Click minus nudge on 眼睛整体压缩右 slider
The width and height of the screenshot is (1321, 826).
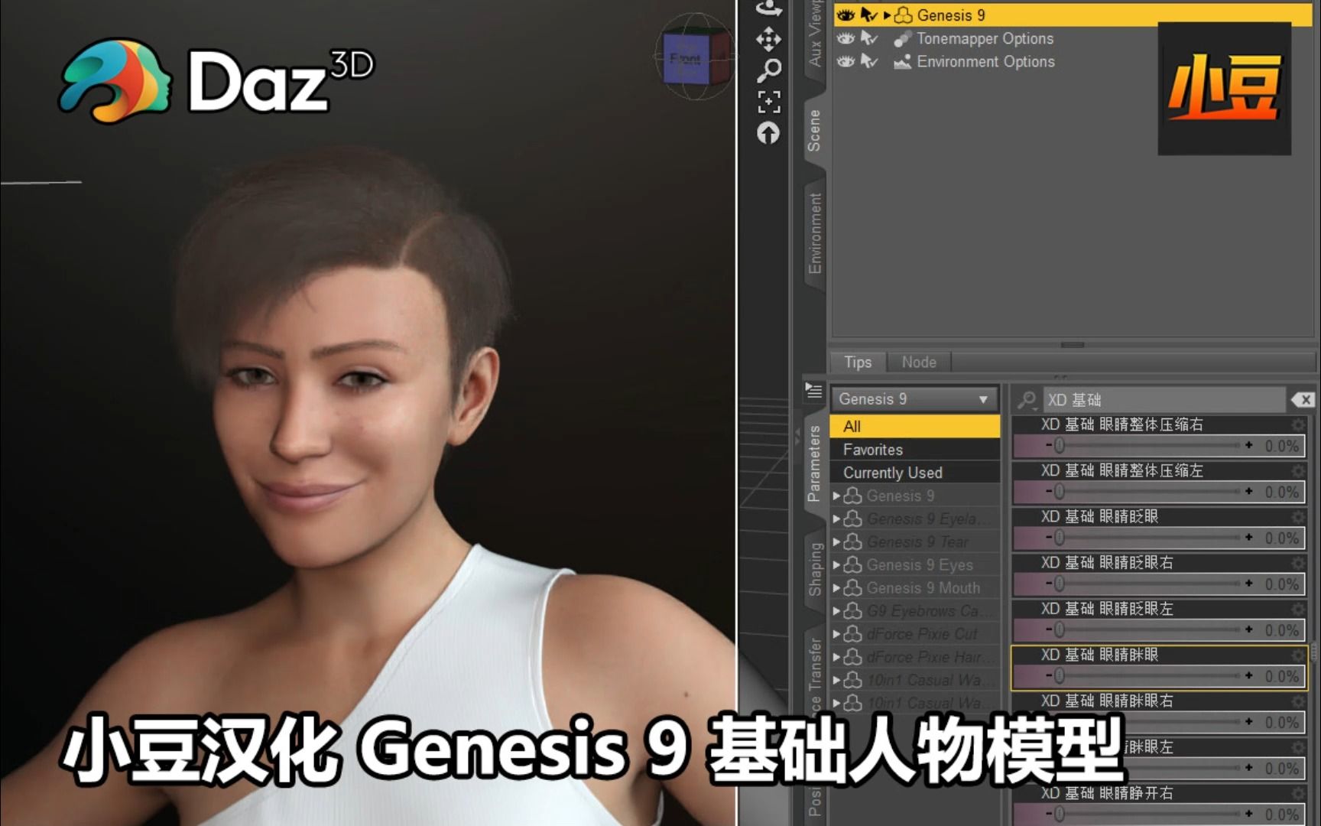(x=1049, y=445)
